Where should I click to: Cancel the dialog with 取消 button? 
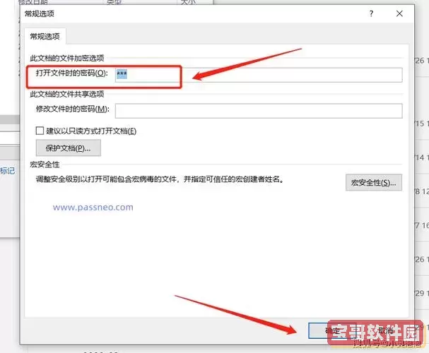385,330
